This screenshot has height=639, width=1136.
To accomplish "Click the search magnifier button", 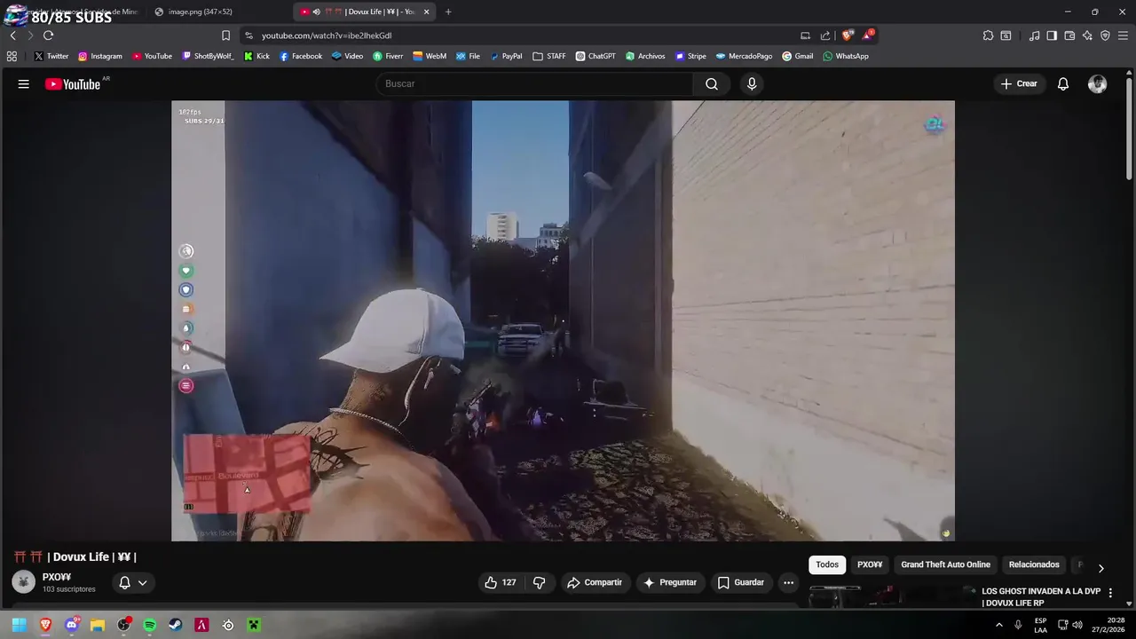I will point(712,83).
